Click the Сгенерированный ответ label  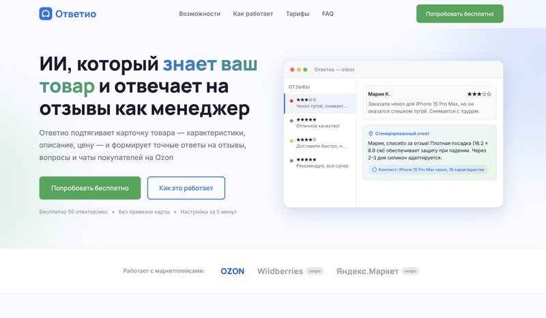coord(402,133)
